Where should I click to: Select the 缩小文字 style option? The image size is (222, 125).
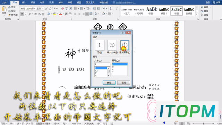pyautogui.click(x=112, y=45)
